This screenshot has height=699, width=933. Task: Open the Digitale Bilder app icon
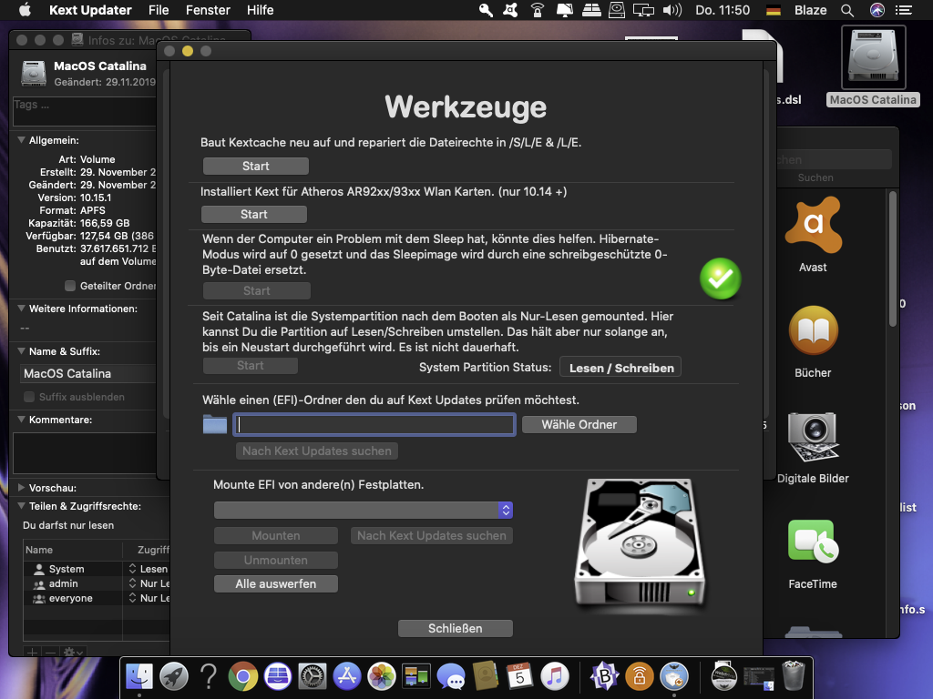[813, 436]
